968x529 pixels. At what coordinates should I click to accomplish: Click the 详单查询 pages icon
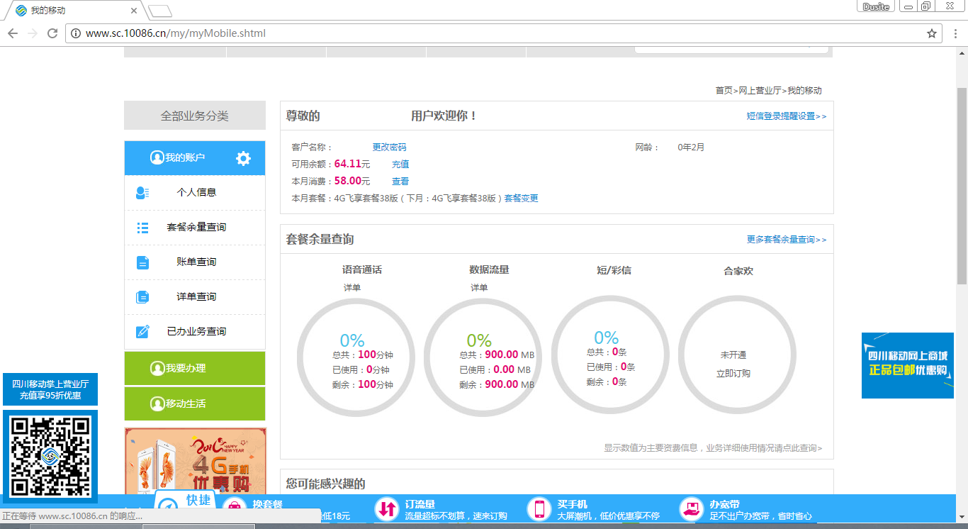coord(142,297)
